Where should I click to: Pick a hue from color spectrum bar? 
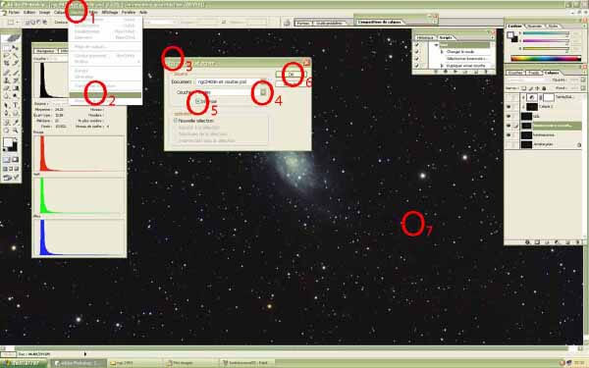pos(546,58)
